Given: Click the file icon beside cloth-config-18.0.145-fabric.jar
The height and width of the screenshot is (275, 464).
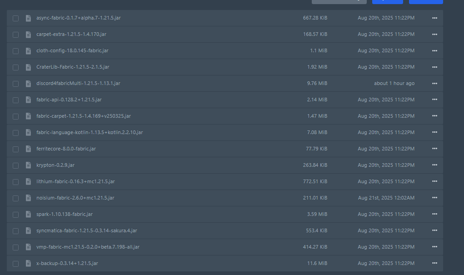Looking at the screenshot, I should pos(28,51).
